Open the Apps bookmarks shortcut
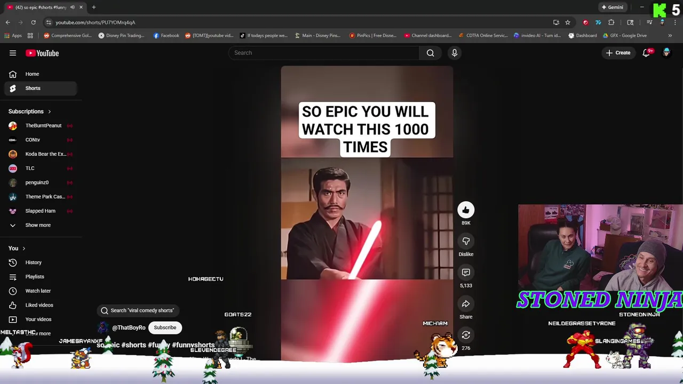This screenshot has width=683, height=384. click(x=13, y=36)
